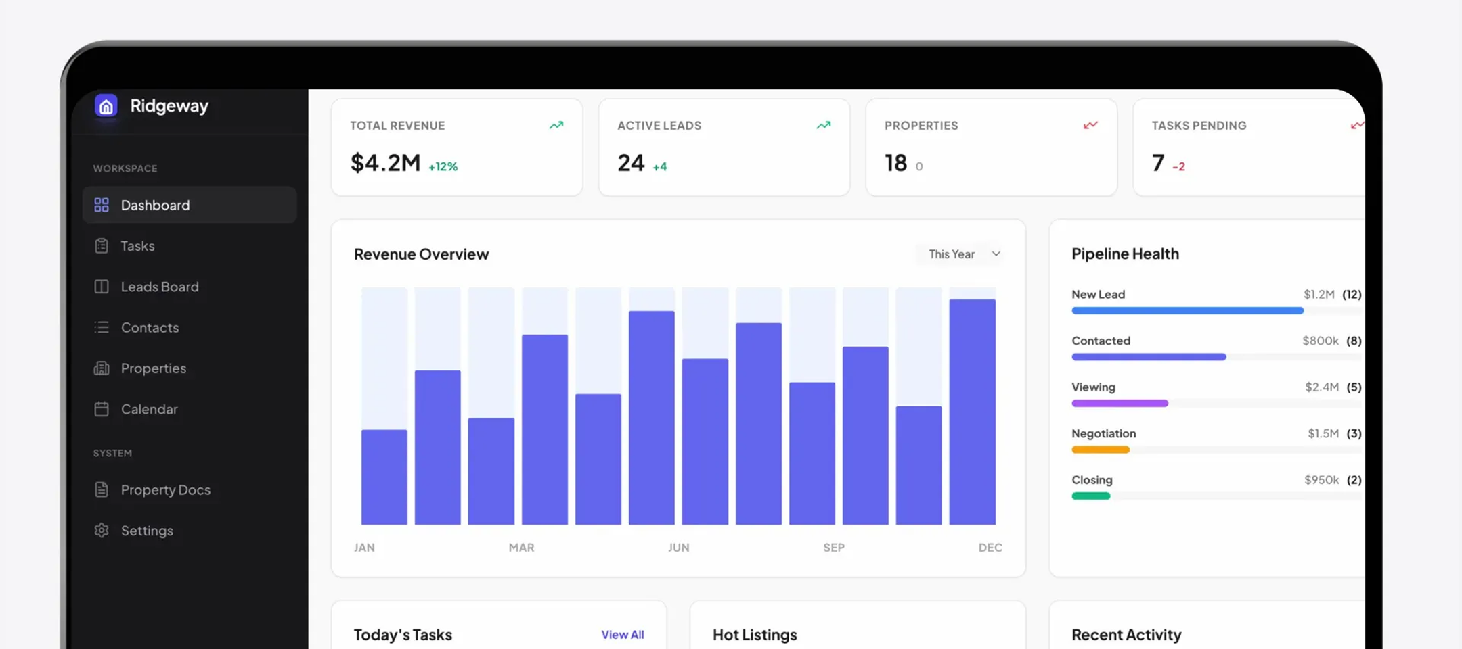Click the Closing pipeline label
Viewport: 1462px width, 649px height.
coord(1092,480)
